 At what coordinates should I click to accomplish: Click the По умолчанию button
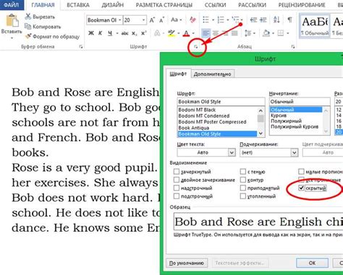pos(187,263)
